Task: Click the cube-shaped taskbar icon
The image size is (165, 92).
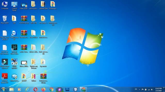Action: (75, 89)
